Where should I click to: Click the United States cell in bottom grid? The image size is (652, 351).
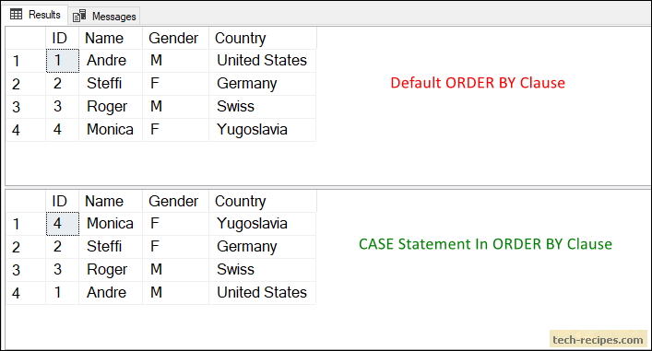[x=263, y=293]
